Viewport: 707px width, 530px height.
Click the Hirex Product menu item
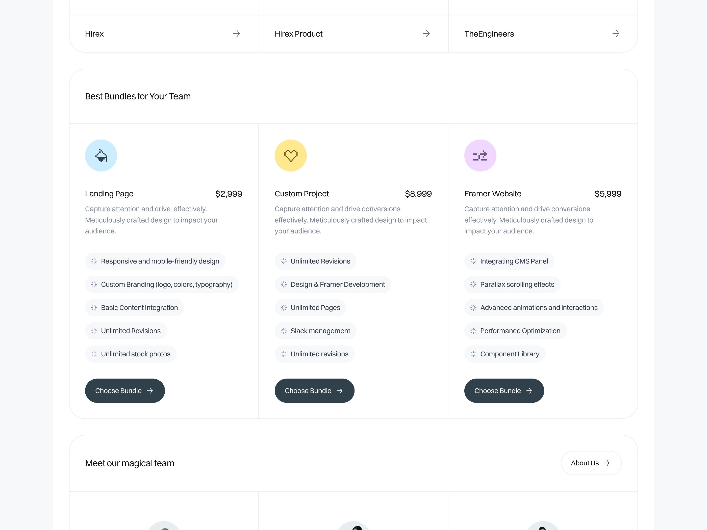(x=353, y=33)
